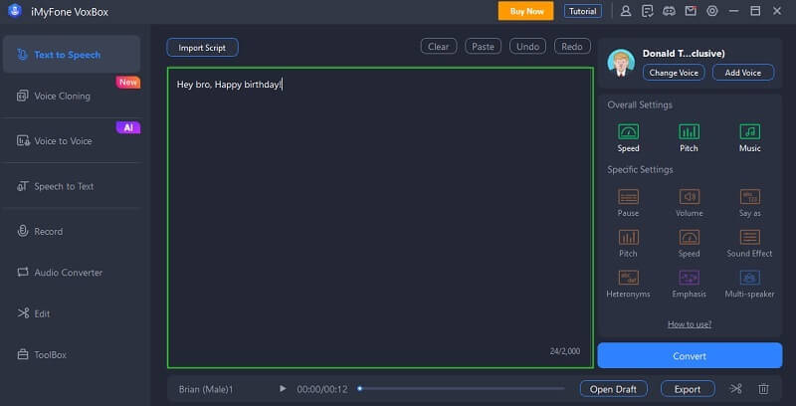Click the Import Script button
The width and height of the screenshot is (796, 406).
pos(202,48)
